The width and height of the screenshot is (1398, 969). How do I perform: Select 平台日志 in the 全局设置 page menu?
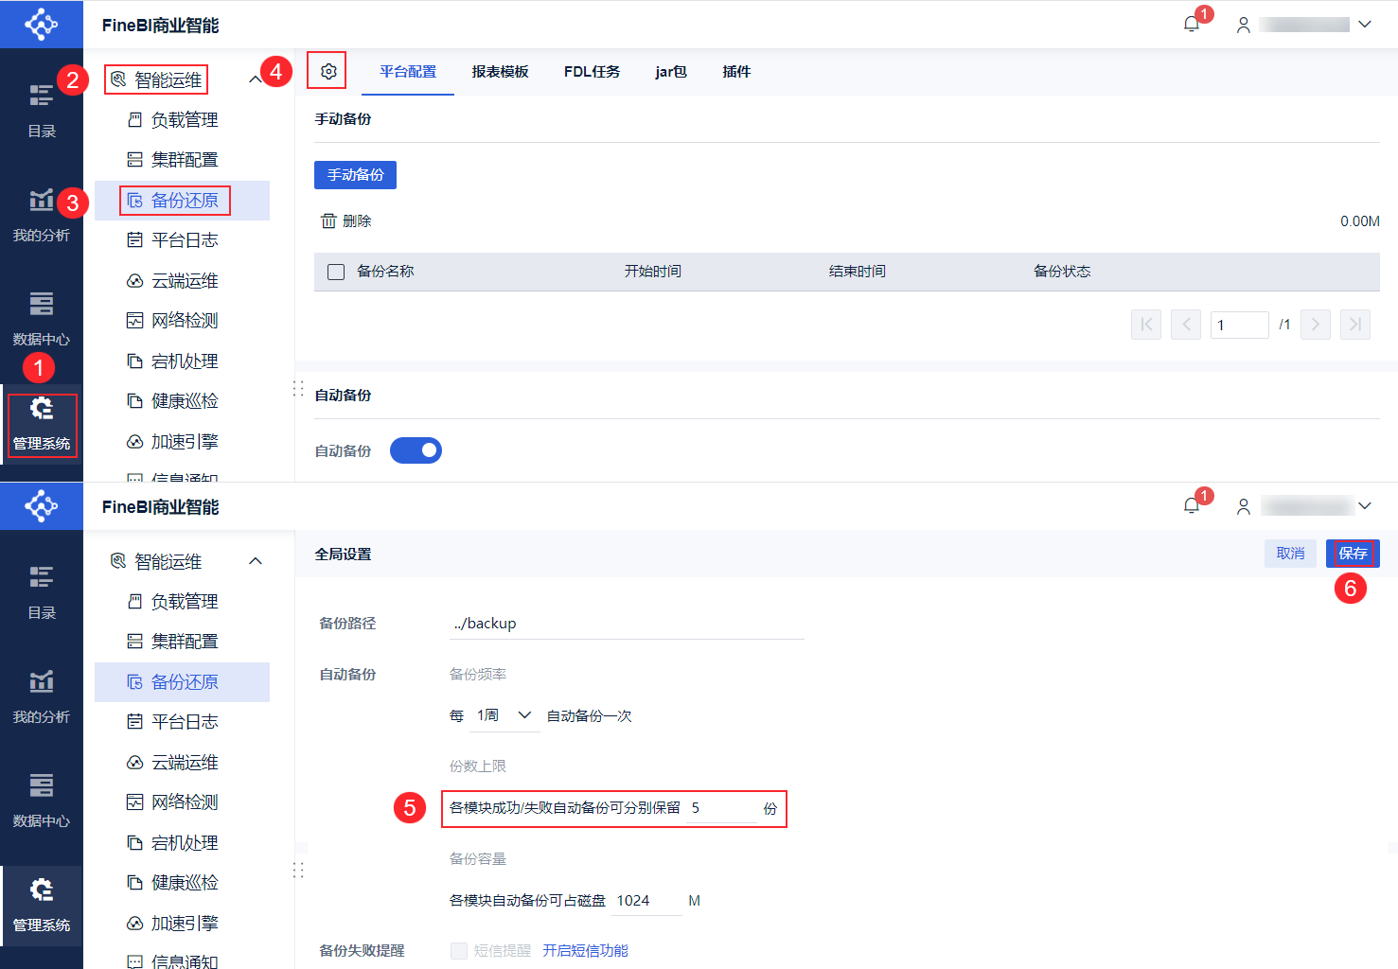coord(182,722)
